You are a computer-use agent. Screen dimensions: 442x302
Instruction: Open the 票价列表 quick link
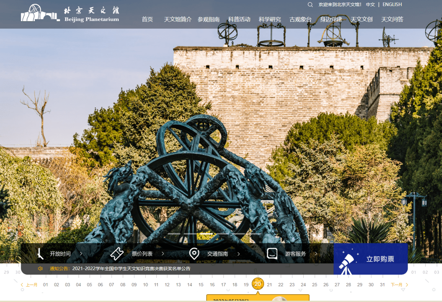(142, 253)
